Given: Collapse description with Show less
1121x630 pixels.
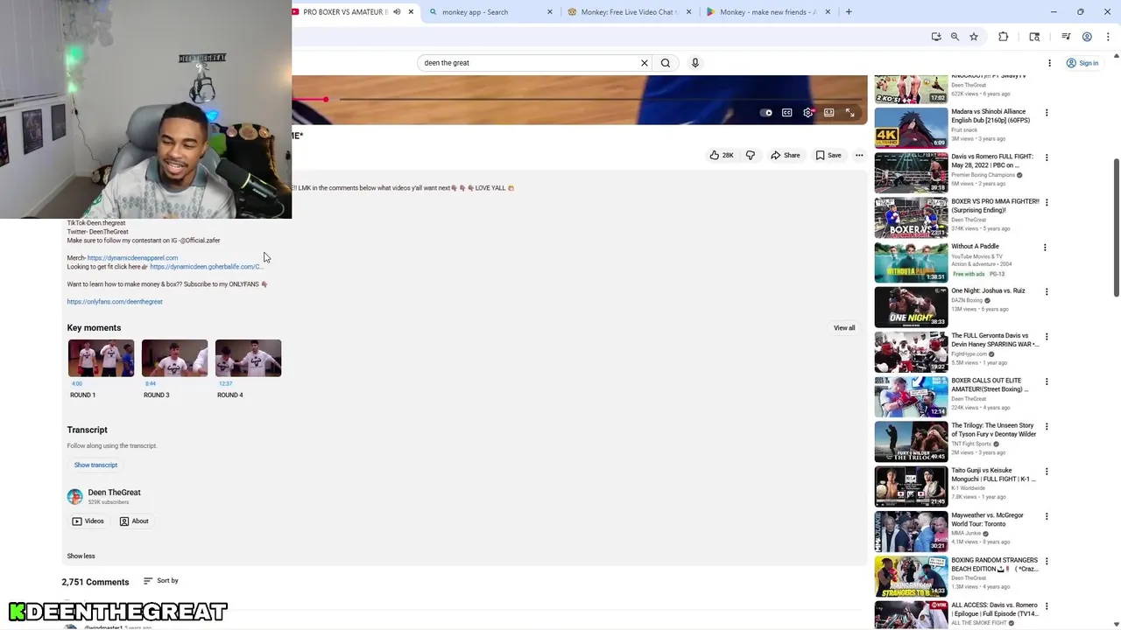Looking at the screenshot, I should coord(81,556).
